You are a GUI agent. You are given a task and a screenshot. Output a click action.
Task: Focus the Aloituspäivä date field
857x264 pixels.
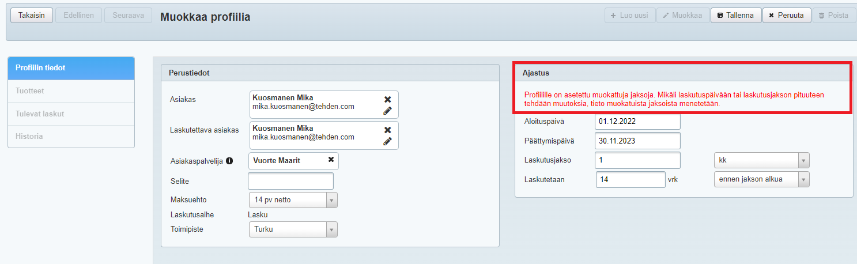coord(637,122)
